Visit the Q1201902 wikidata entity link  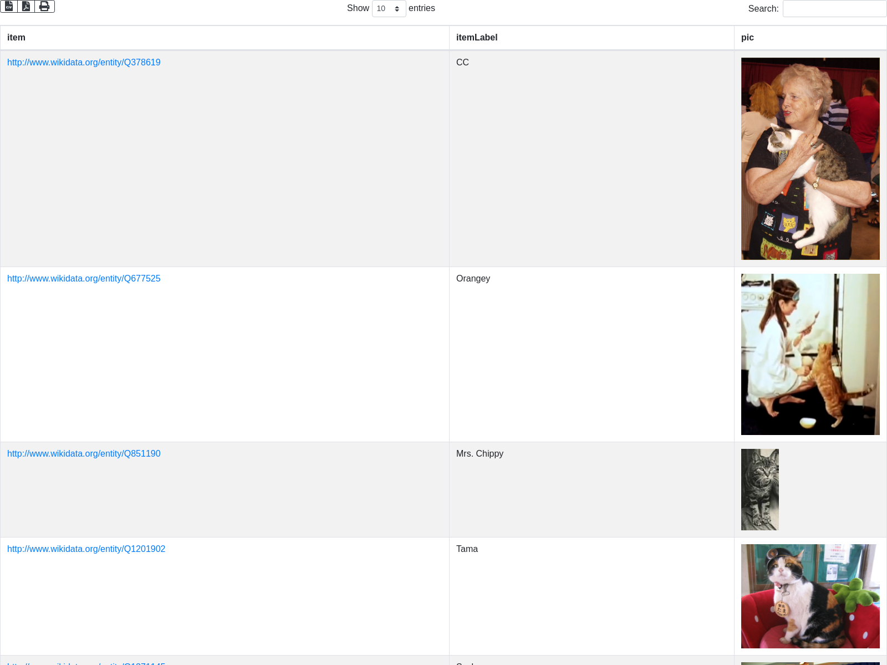click(x=86, y=549)
